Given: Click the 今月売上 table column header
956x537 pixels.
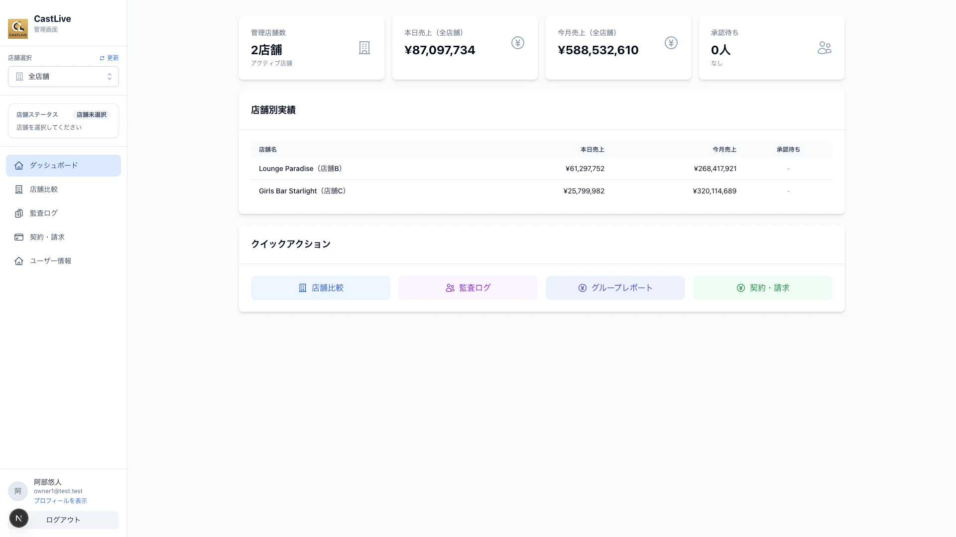Looking at the screenshot, I should coord(724,150).
